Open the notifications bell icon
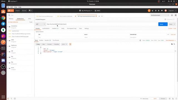Image resolution: width=178 pixels, height=100 pixels. tap(159, 11)
